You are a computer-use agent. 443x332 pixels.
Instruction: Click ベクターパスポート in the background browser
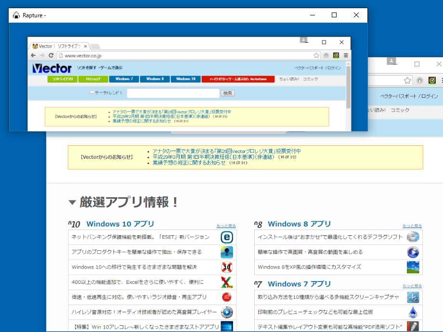pos(398,96)
